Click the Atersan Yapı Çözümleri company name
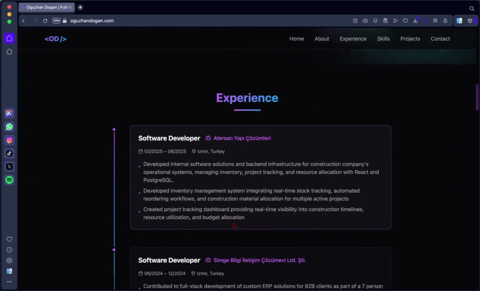 242,138
